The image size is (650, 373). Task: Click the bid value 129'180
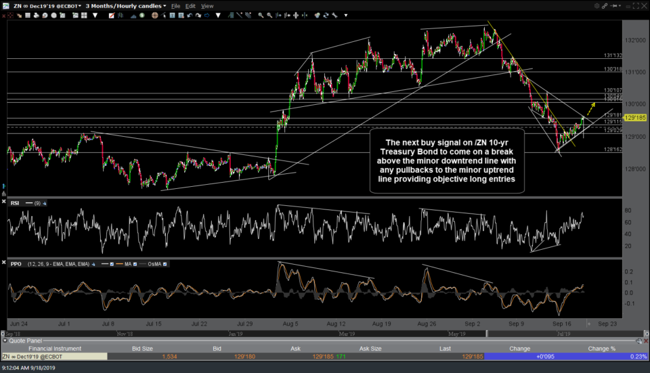(x=244, y=357)
